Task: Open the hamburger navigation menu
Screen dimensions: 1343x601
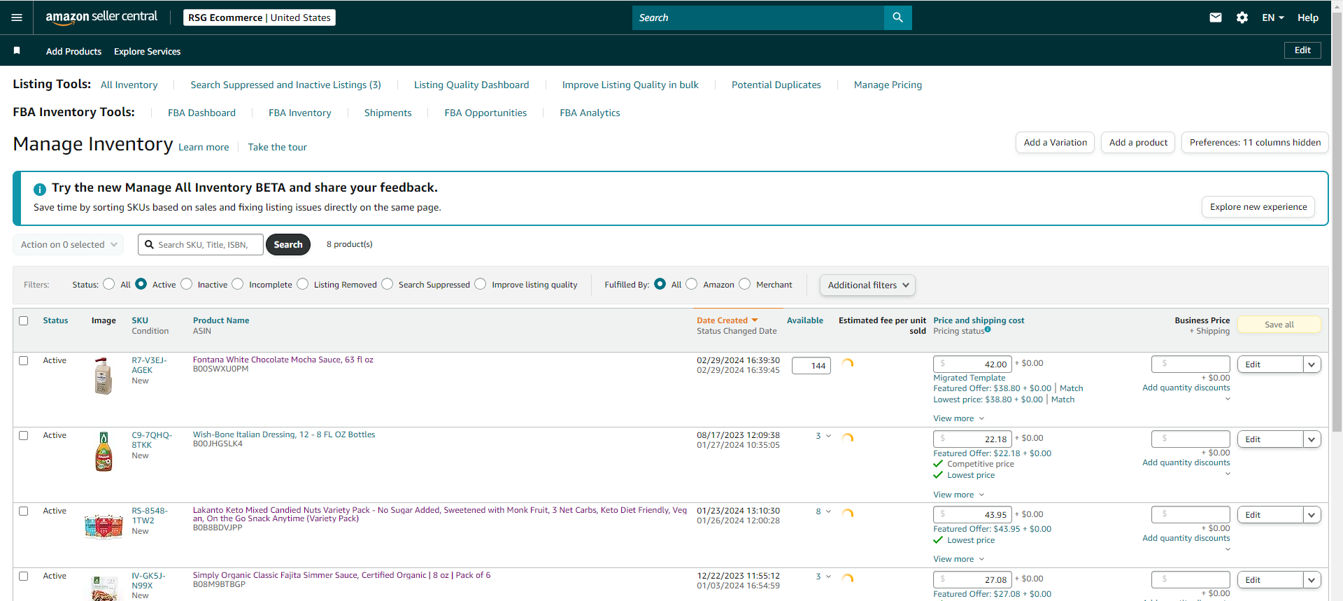Action: [17, 17]
